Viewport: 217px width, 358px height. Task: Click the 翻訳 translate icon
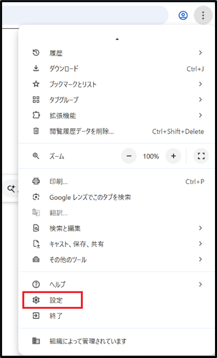(36, 213)
